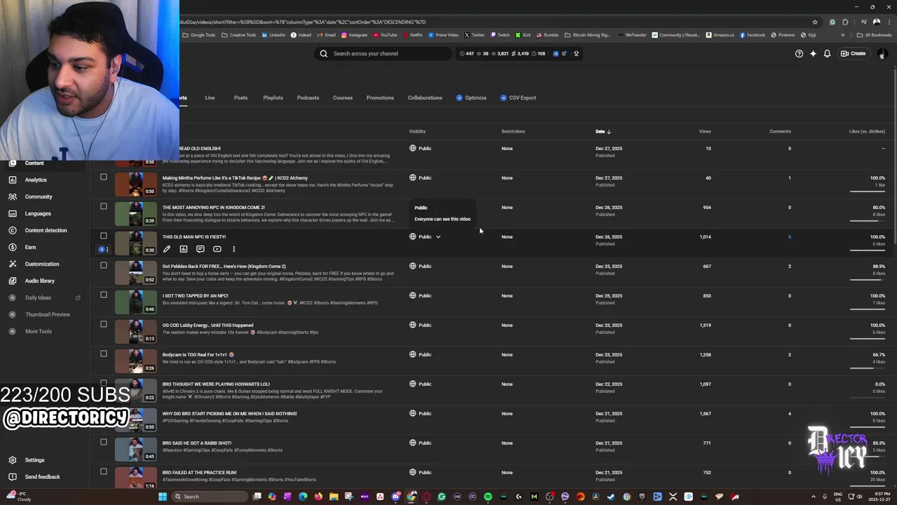Open the notifications bell

coord(827,53)
